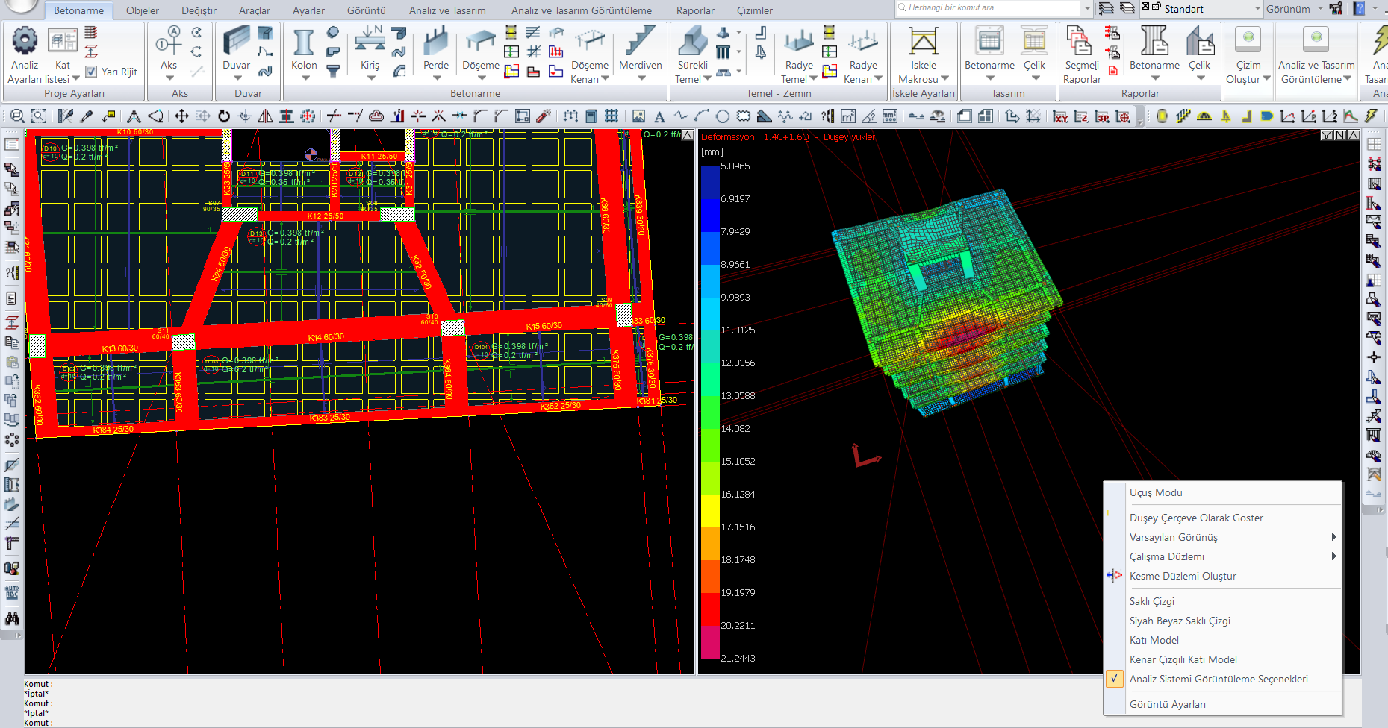The height and width of the screenshot is (728, 1388).
Task: Click the Çizim Oluştur icon
Action: (1248, 40)
